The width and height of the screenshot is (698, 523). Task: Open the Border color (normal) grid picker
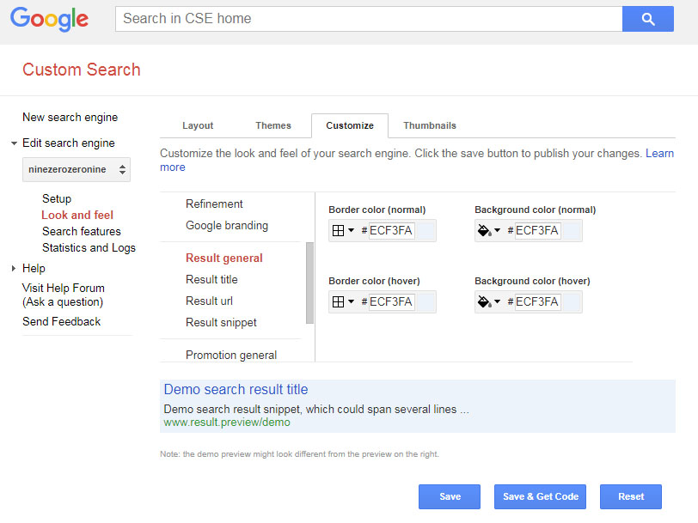[x=343, y=230]
